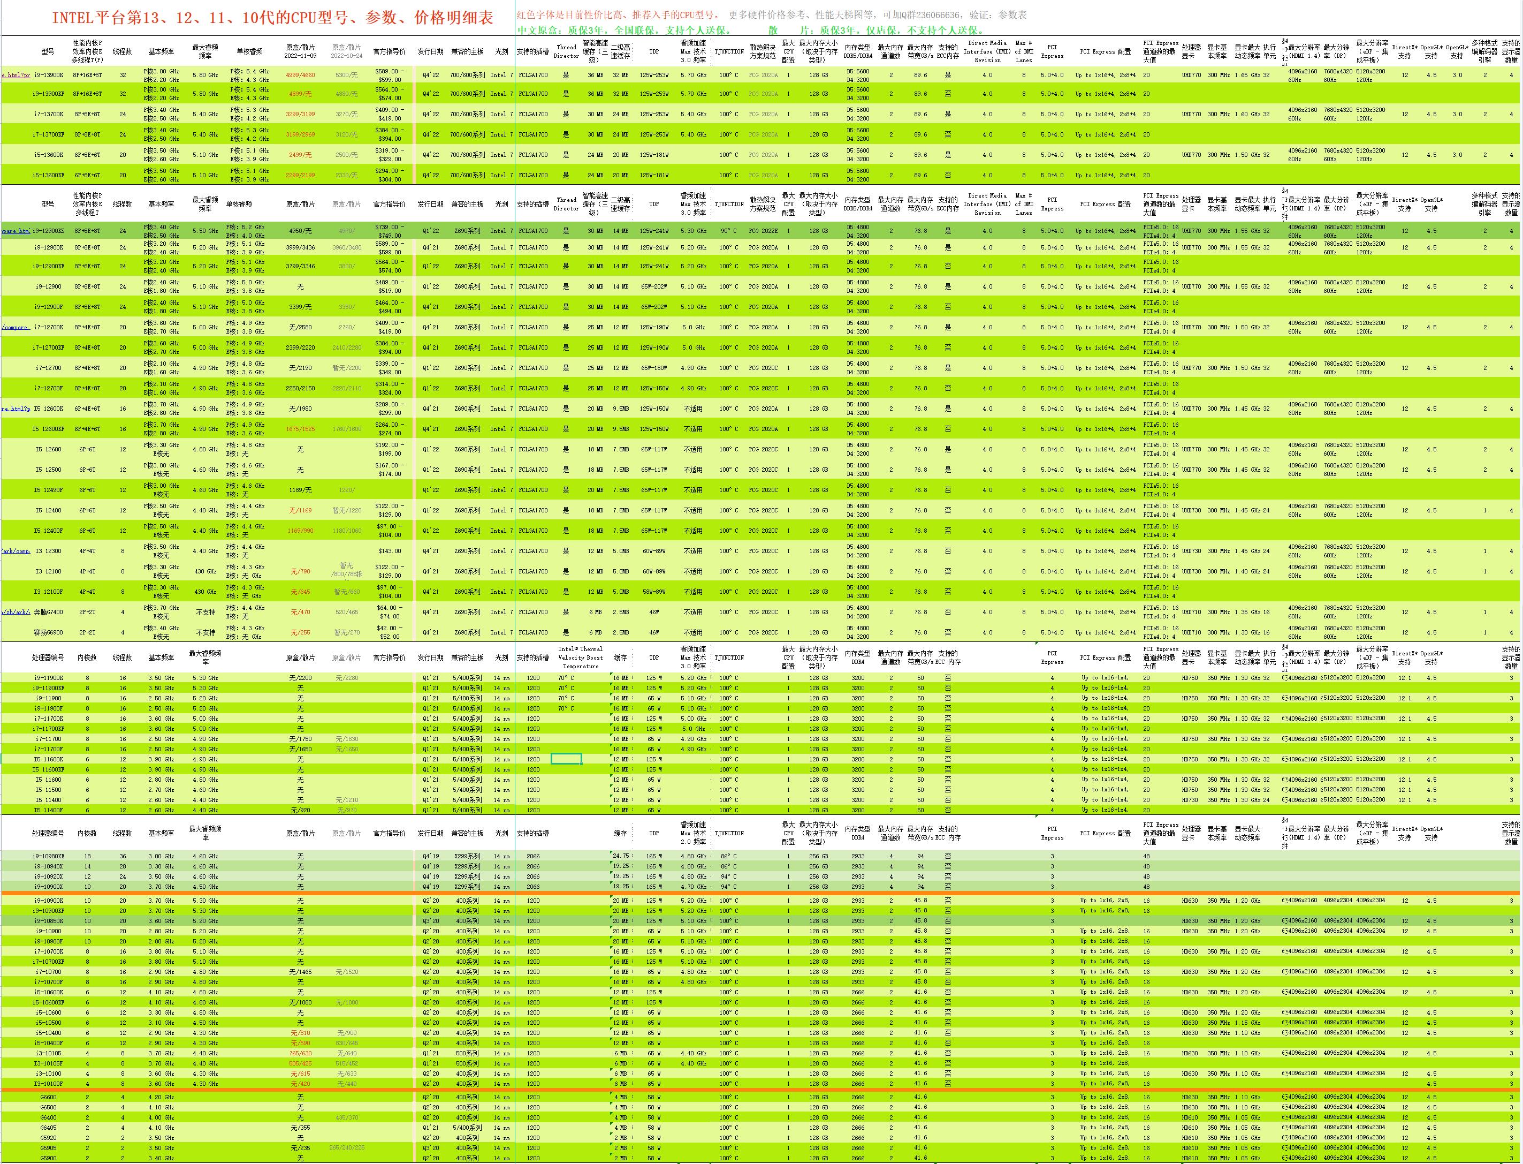
Task: Click the hyperlink beside I3 12300
Action: click(15, 551)
